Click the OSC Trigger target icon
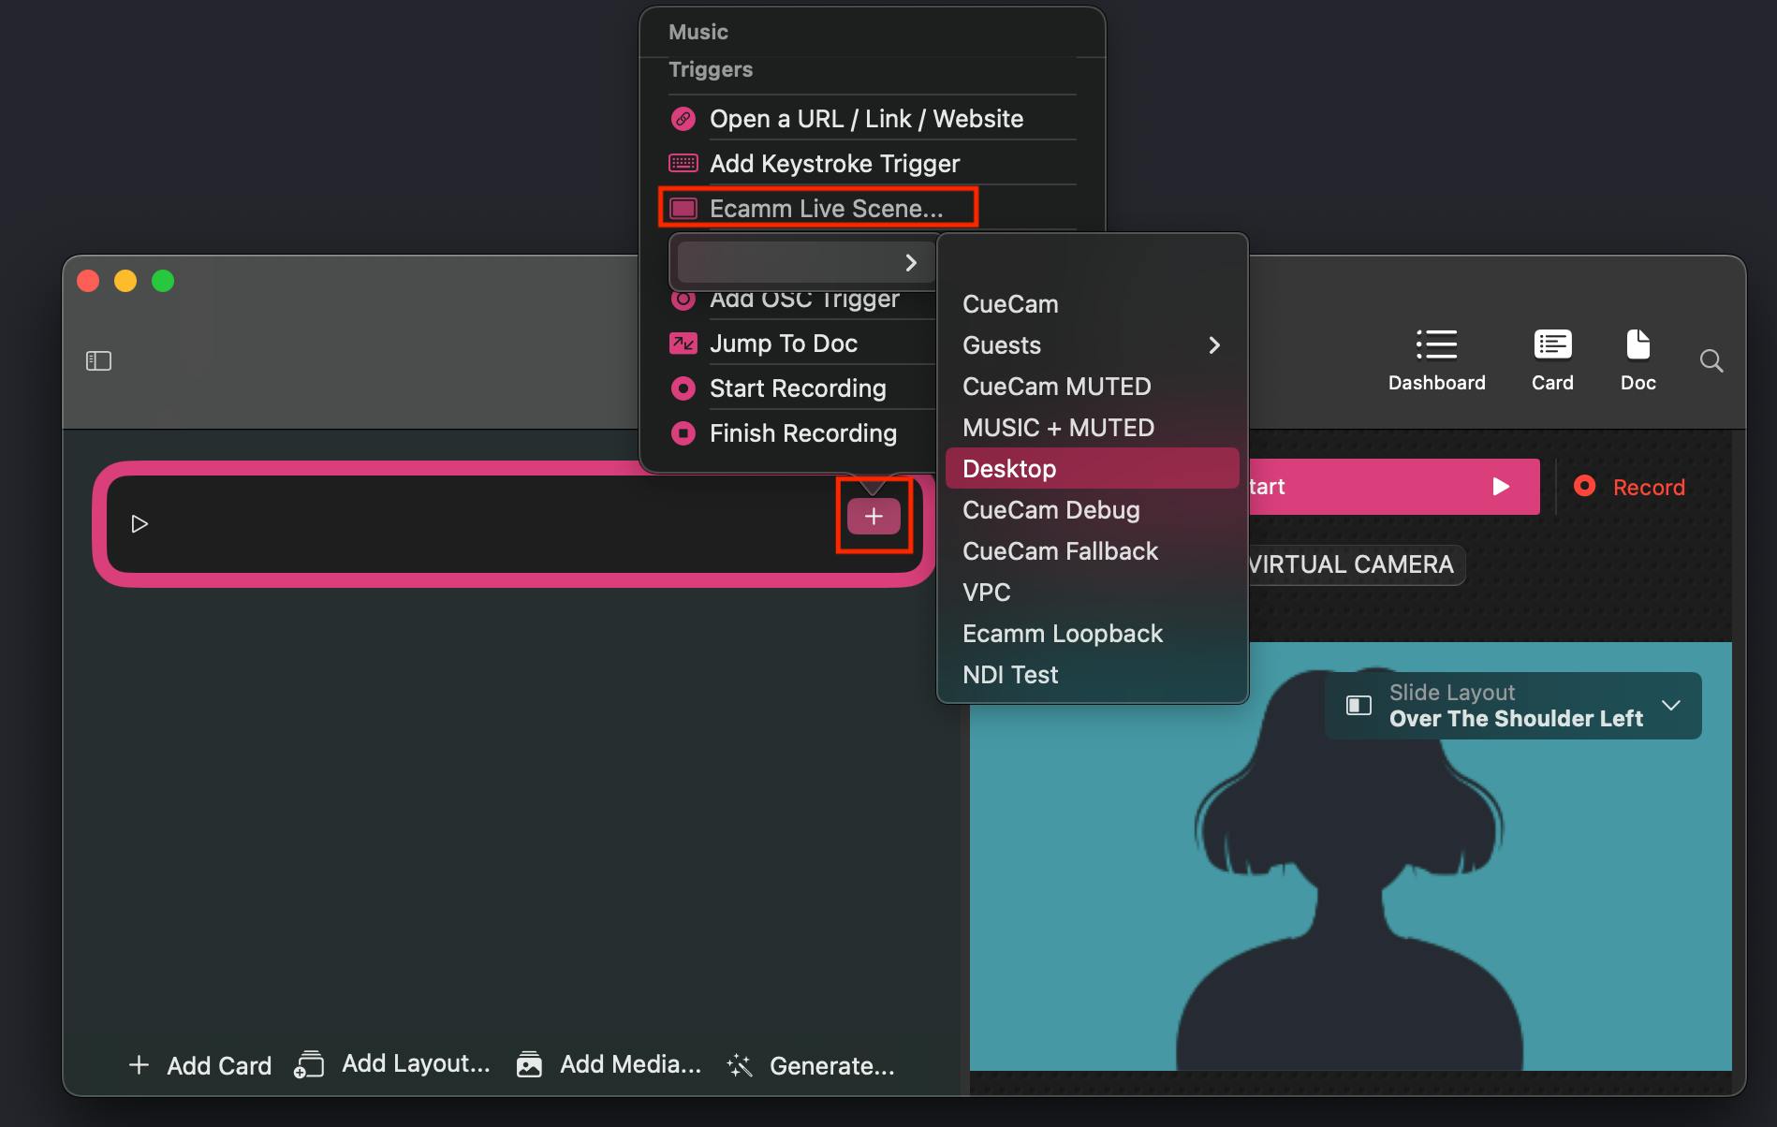The height and width of the screenshot is (1127, 1777). pyautogui.click(x=683, y=300)
